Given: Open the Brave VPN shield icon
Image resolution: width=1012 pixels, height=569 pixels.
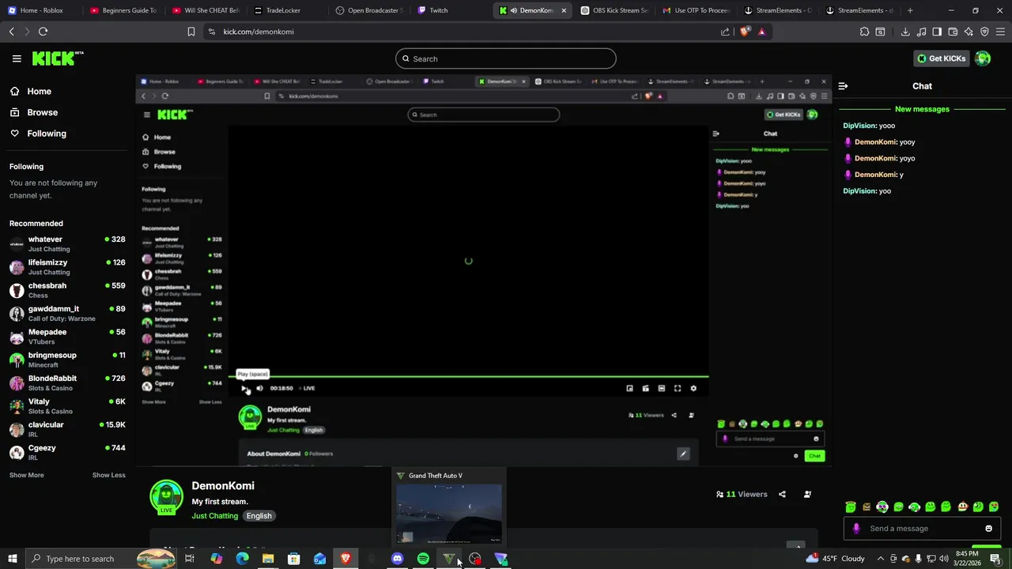Looking at the screenshot, I should [984, 32].
